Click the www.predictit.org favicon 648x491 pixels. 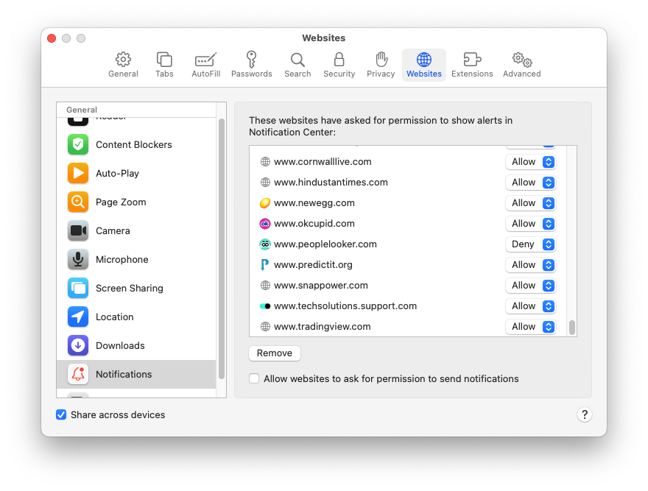click(265, 264)
